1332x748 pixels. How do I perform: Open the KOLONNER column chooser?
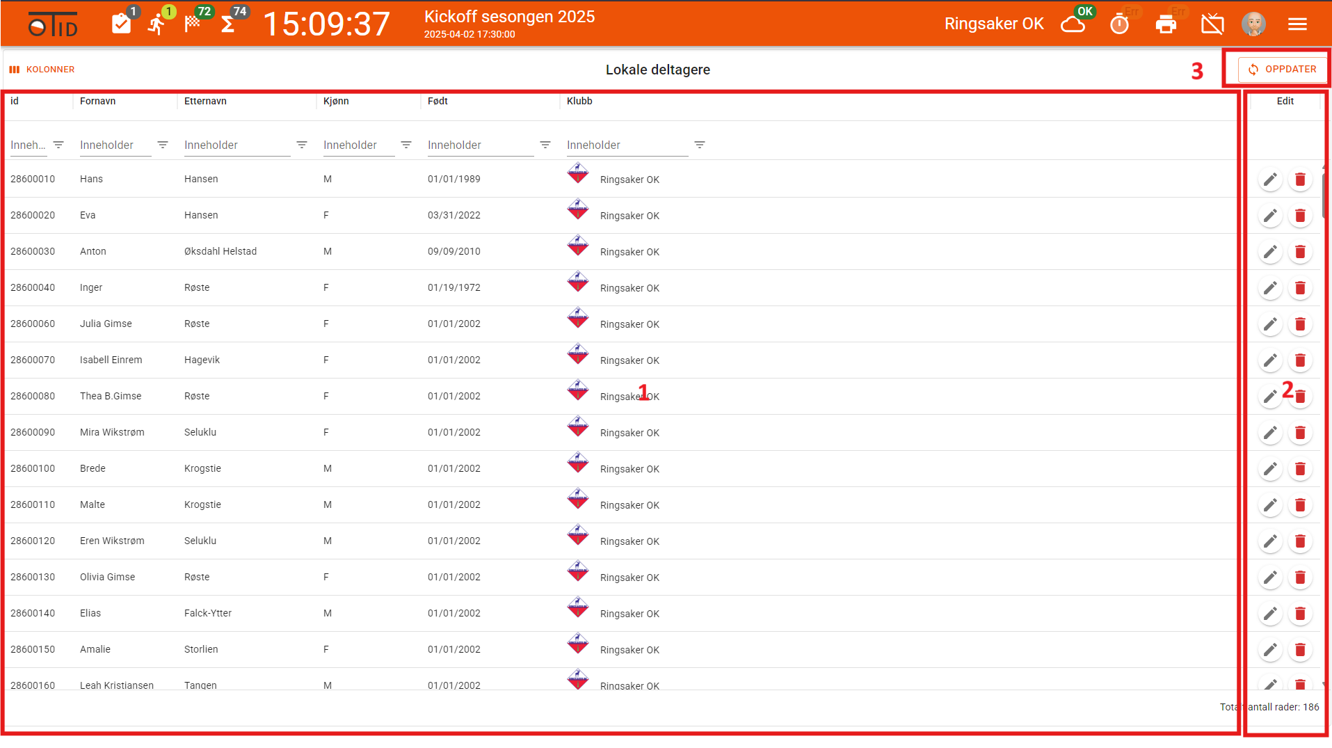(x=42, y=70)
